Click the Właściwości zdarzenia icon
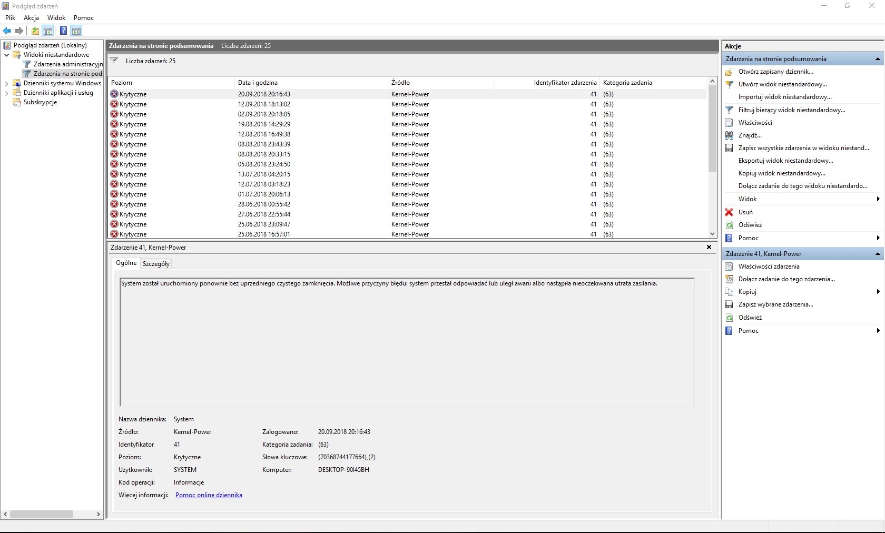 tap(729, 266)
